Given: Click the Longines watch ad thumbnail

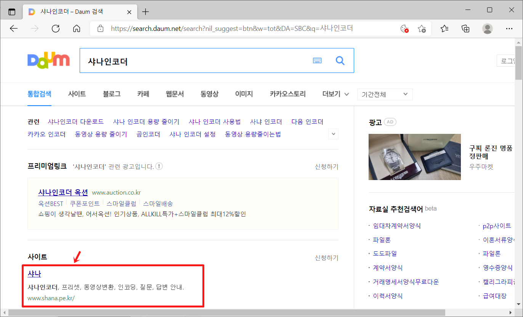Looking at the screenshot, I should [415, 157].
